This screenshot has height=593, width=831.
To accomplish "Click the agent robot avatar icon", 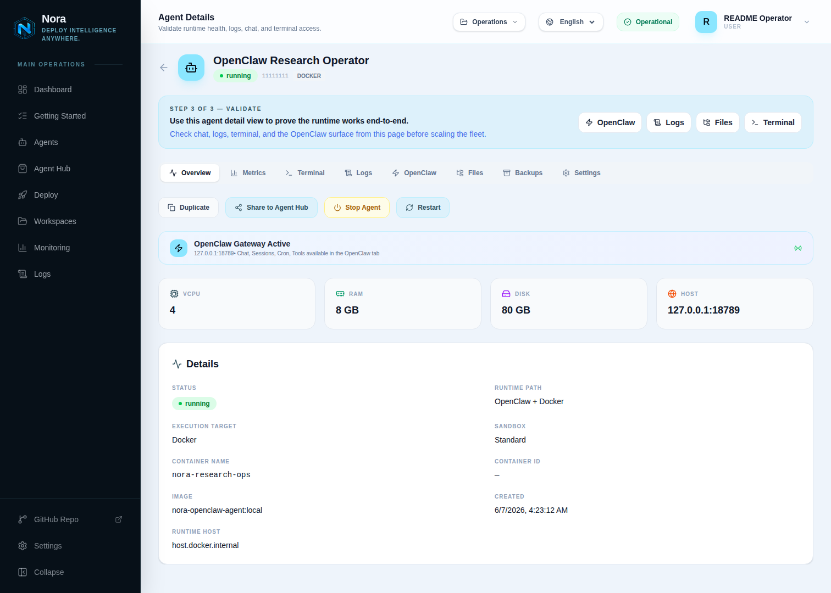I will click(x=191, y=68).
